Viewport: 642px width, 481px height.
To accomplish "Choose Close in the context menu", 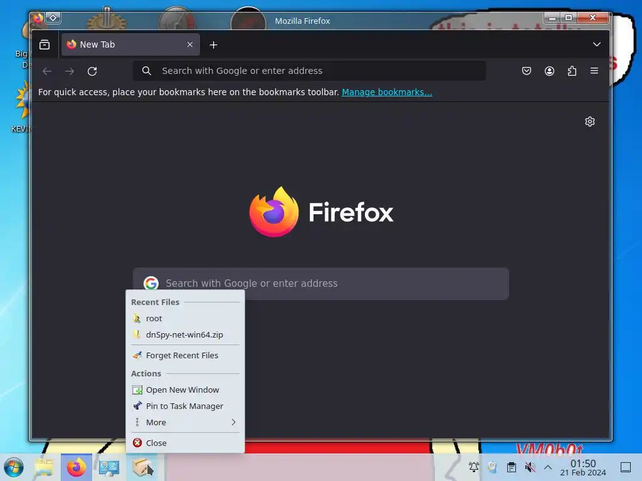I will [185, 443].
